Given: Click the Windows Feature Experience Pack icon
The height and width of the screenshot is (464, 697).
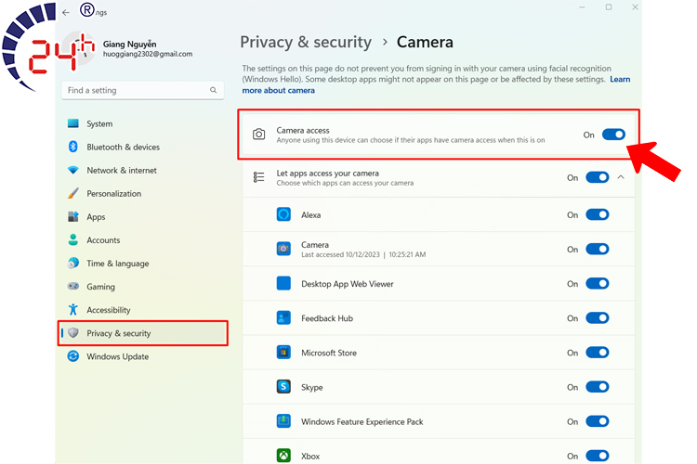Looking at the screenshot, I should click(x=283, y=421).
